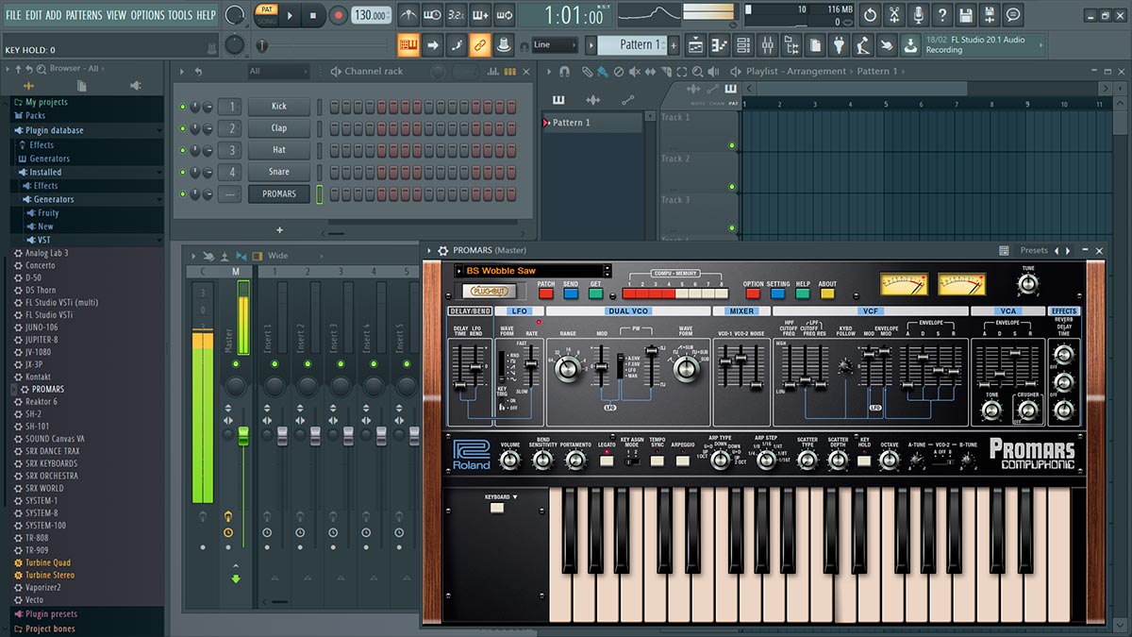Toggle the PAT pattern mode switch
Screen dimensions: 1132x637
point(266,9)
